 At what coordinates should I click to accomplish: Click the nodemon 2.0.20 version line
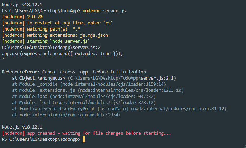coord(22,17)
